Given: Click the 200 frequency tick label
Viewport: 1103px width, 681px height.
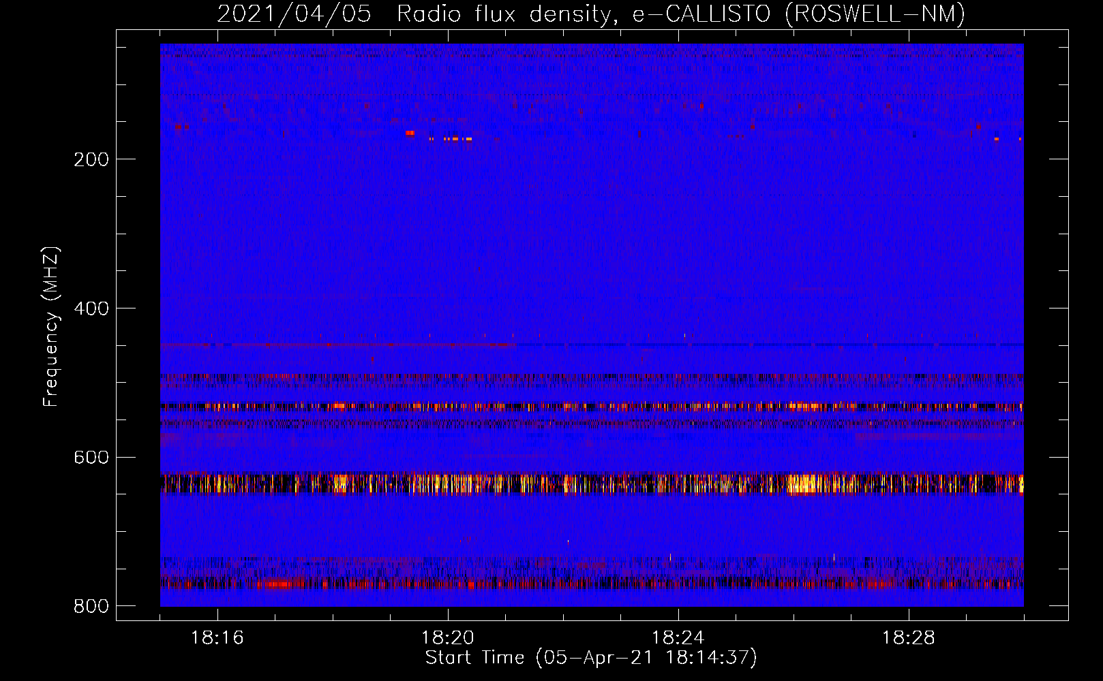Looking at the screenshot, I should pos(91,159).
